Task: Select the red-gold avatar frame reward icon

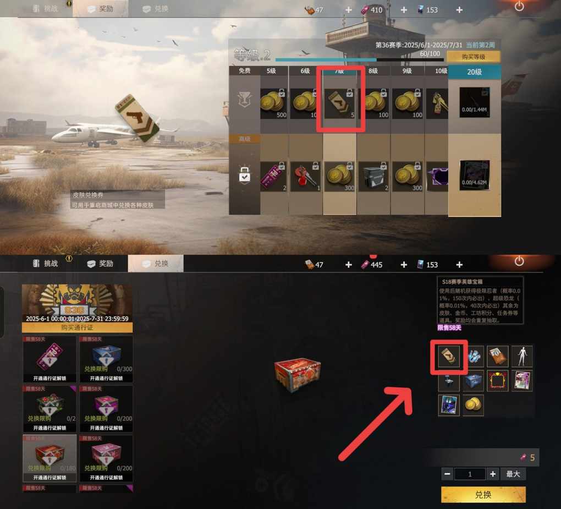Action: point(497,380)
